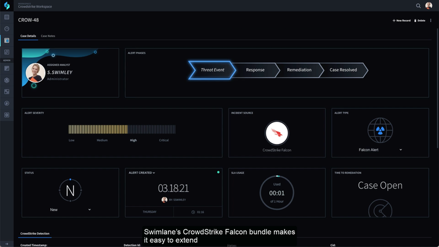Open the CrowdStrike Detection tab
The height and width of the screenshot is (247, 439).
[x=35, y=234]
